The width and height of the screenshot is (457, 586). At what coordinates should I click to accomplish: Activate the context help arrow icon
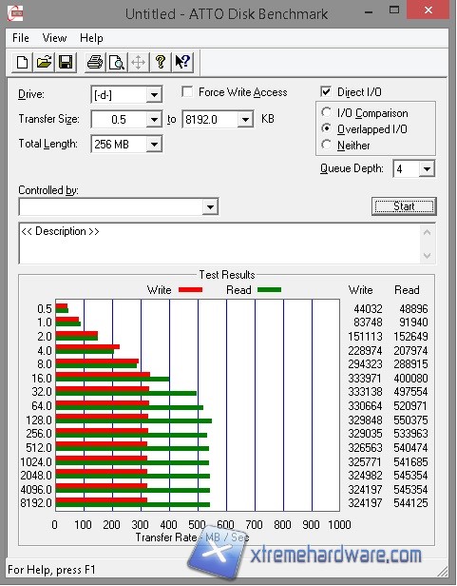pos(182,62)
